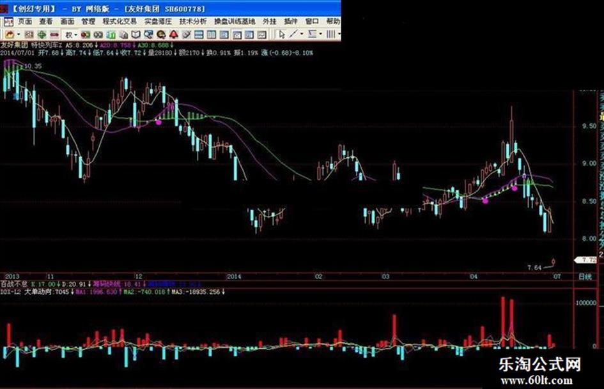
Task: Click the last chart-window icon before the cursor tool
Action: pos(262,34)
